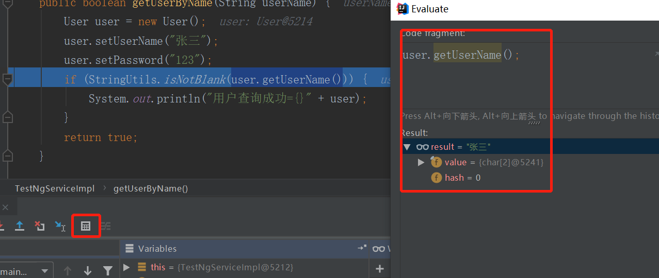Click the history navigation hint text
The image size is (659, 278).
530,116
